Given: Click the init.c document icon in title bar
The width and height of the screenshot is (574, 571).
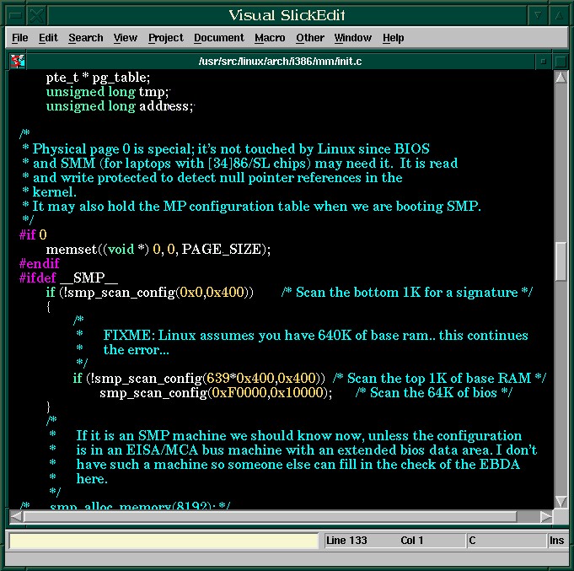Looking at the screenshot, I should [x=17, y=62].
